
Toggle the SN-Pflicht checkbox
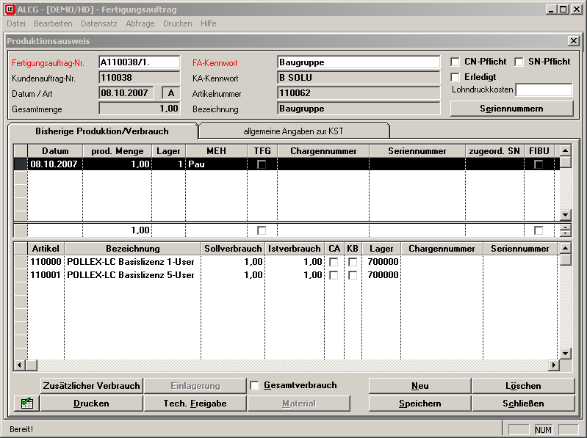coord(519,62)
